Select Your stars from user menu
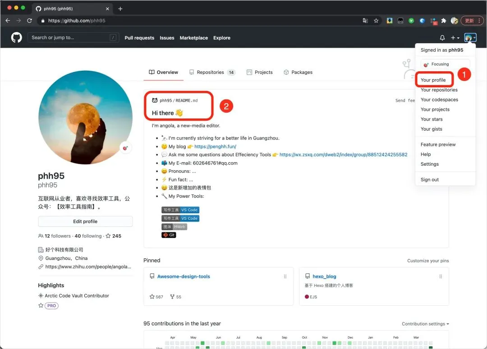This screenshot has width=487, height=349. pyautogui.click(x=432, y=119)
